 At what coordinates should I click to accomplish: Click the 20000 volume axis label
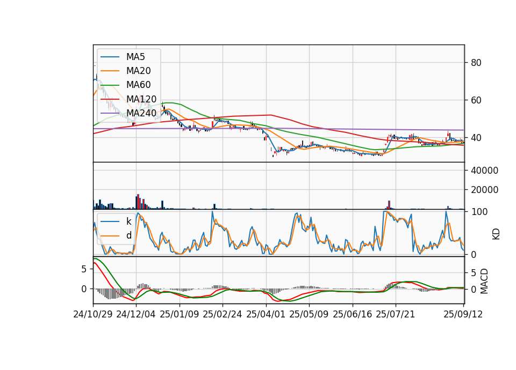tap(484, 190)
